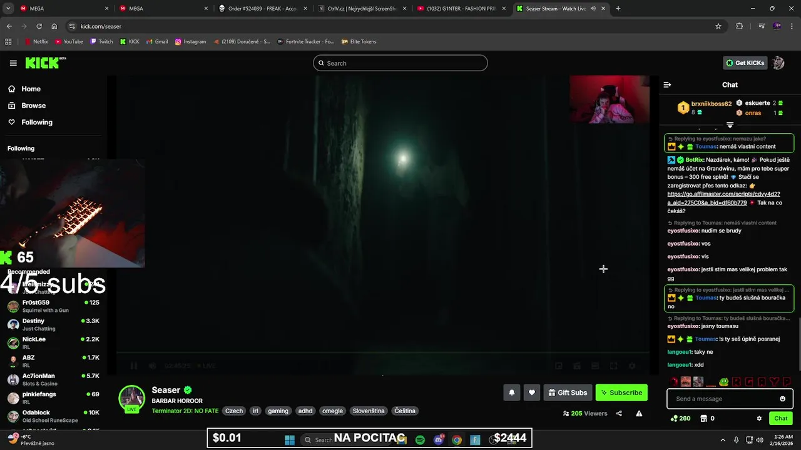801x450 pixels.
Task: Subscribe to Seaser channel
Action: click(621, 392)
